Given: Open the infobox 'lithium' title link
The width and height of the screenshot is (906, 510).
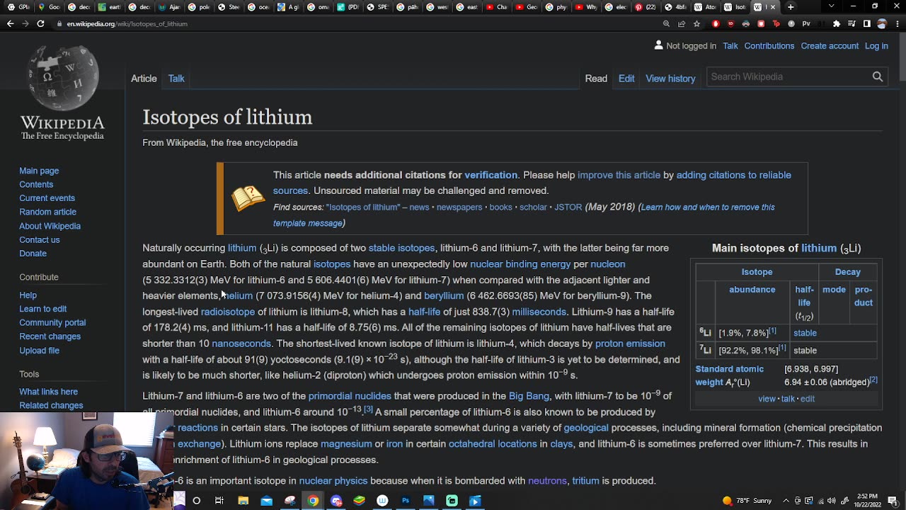Looking at the screenshot, I should (x=819, y=248).
